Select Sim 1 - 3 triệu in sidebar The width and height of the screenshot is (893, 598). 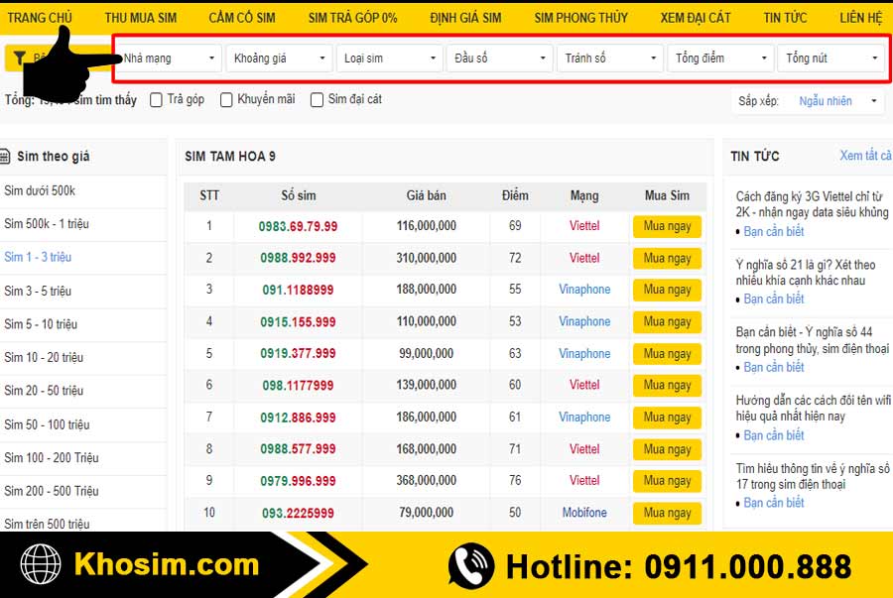pos(39,257)
